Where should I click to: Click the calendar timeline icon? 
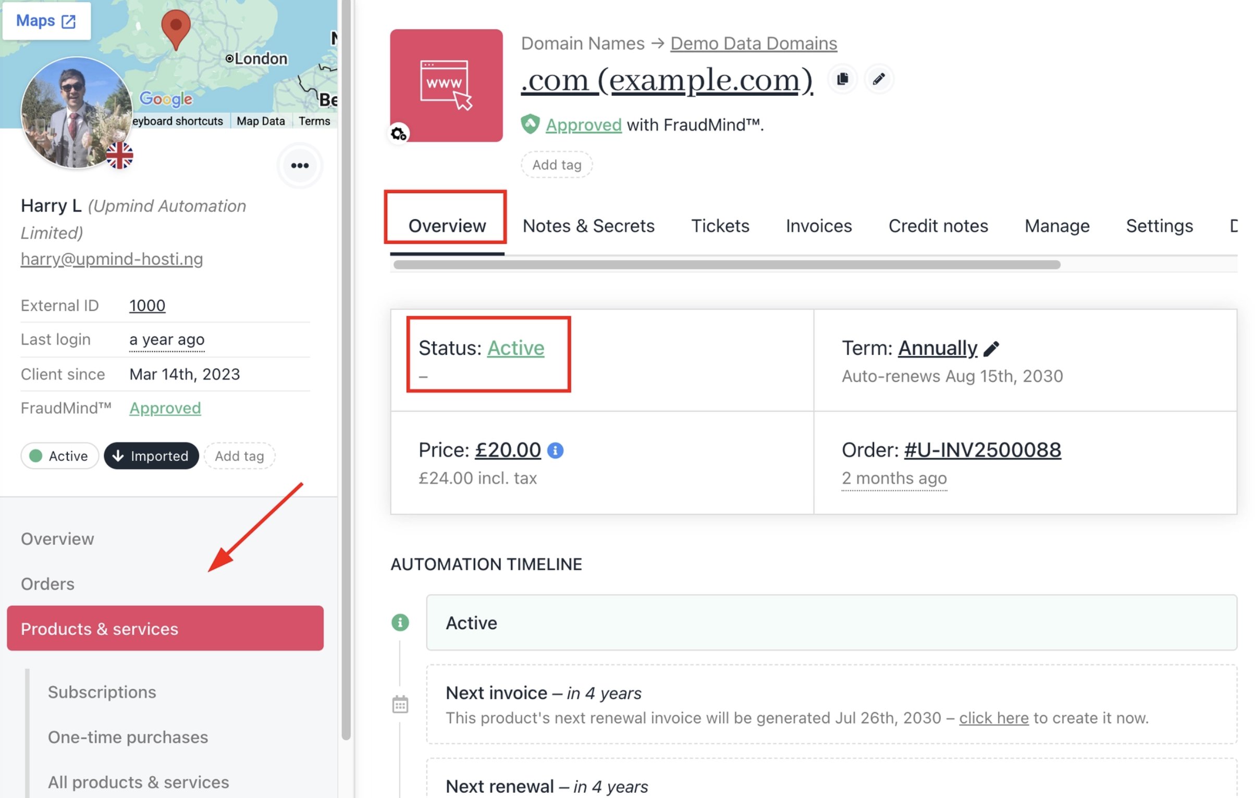(400, 704)
